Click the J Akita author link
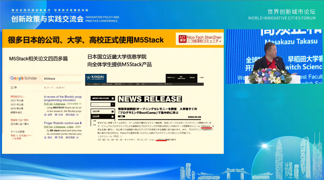 coord(70,127)
